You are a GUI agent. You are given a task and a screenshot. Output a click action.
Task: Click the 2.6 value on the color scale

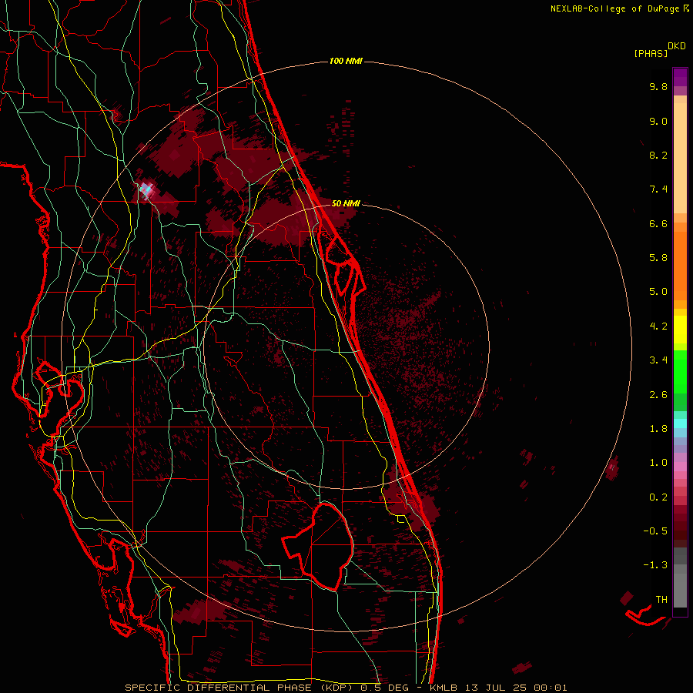[x=658, y=395]
